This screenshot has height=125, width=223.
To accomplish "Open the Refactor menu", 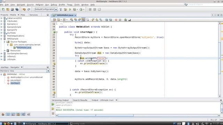I will point(39,5).
